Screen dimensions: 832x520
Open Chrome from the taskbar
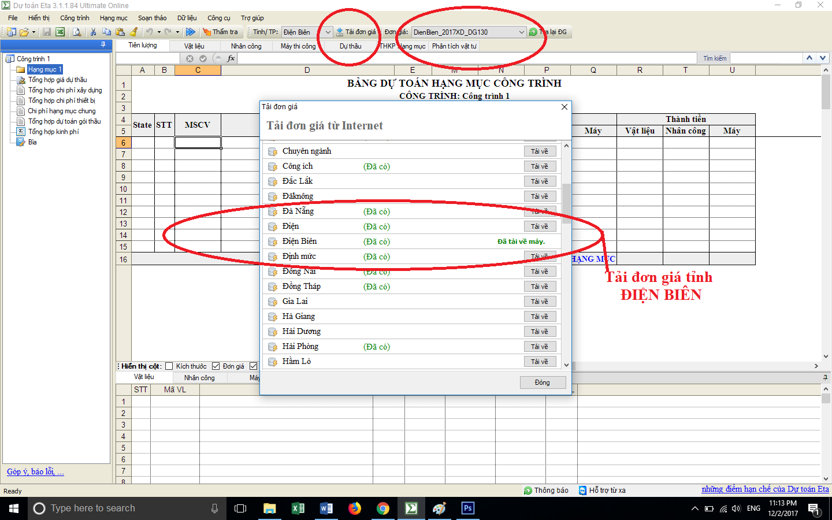(382, 508)
